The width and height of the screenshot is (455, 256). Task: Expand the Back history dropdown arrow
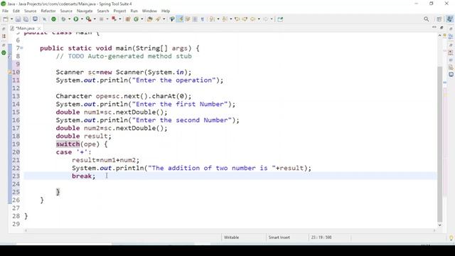tap(259, 19)
